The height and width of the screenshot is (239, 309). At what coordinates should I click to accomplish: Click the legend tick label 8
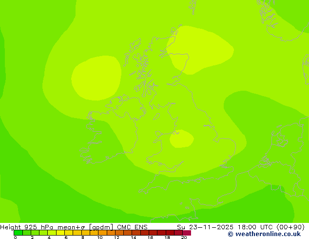(x=83, y=238)
